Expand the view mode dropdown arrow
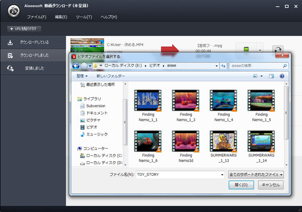The width and height of the screenshot is (302, 212). click(262, 76)
